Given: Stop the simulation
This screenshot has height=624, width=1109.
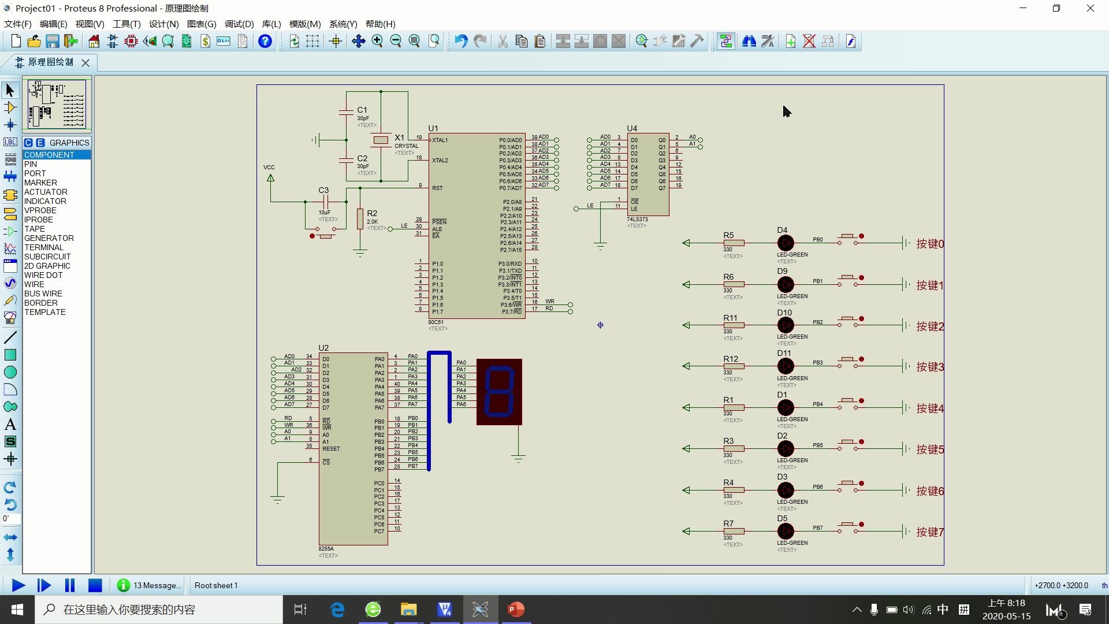Looking at the screenshot, I should click(x=95, y=585).
